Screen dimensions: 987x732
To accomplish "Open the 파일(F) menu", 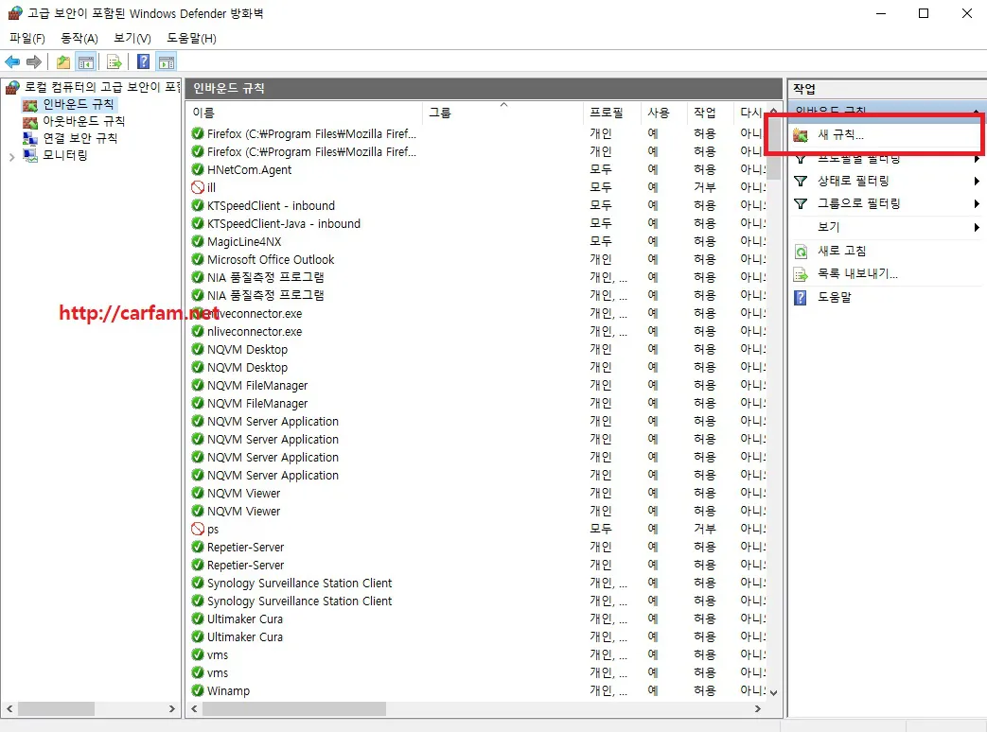I will coord(27,39).
